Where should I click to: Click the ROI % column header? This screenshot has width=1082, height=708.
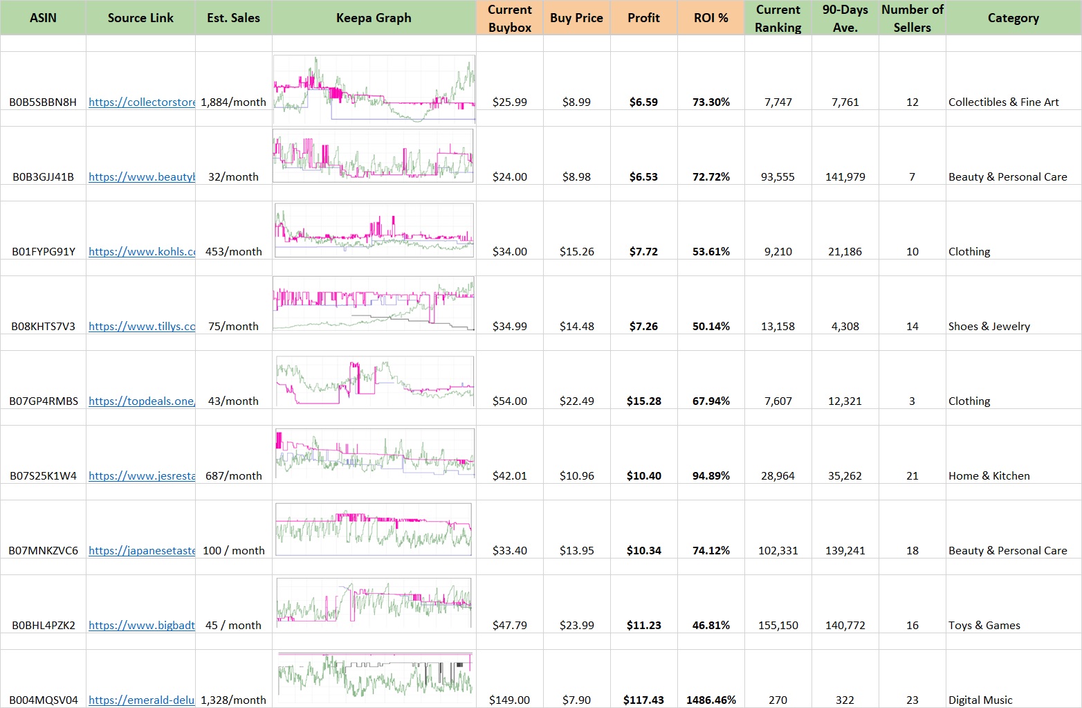710,18
